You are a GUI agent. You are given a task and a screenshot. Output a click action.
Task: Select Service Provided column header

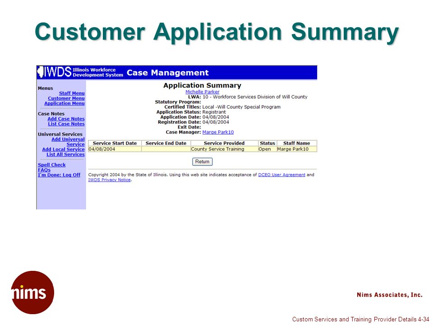coord(224,143)
